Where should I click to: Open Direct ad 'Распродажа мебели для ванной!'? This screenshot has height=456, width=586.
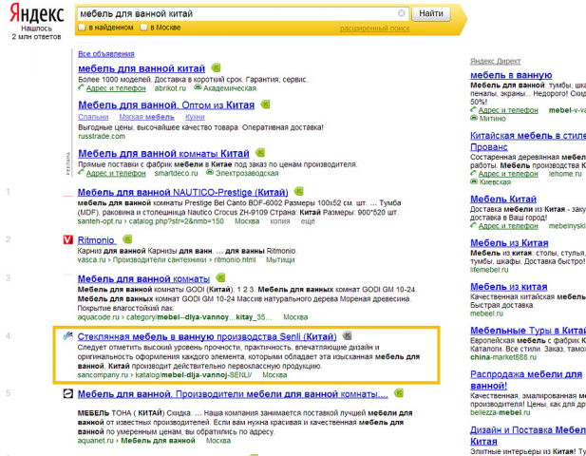(x=526, y=380)
